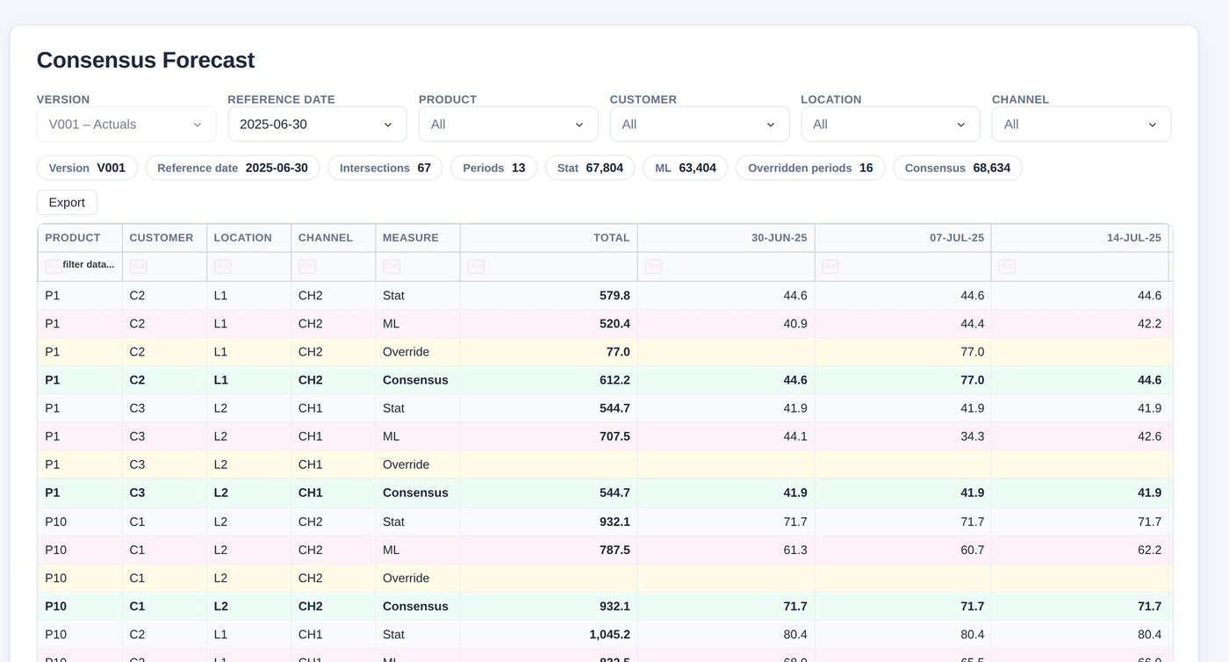Image resolution: width=1229 pixels, height=662 pixels.
Task: Click the Periods 13 chip
Action: coord(493,168)
